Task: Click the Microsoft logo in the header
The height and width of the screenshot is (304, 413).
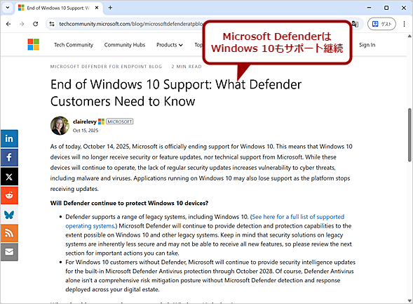Action: point(34,44)
